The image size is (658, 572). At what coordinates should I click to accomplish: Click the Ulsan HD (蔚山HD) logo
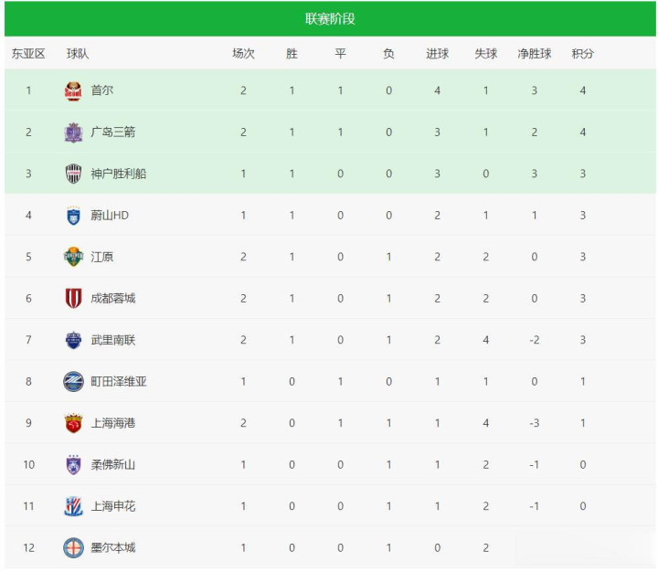coord(73,216)
